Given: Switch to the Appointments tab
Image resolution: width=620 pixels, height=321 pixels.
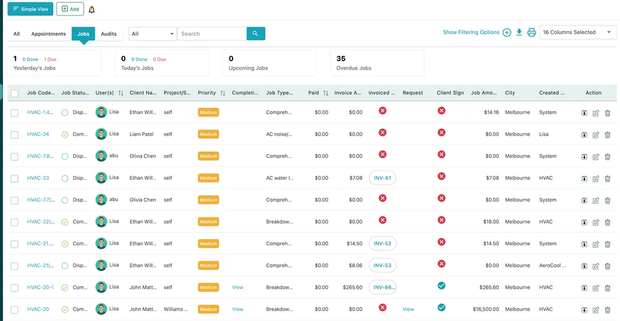Looking at the screenshot, I should pyautogui.click(x=48, y=33).
